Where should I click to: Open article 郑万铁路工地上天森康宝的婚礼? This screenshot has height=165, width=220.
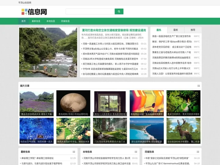click(111, 64)
